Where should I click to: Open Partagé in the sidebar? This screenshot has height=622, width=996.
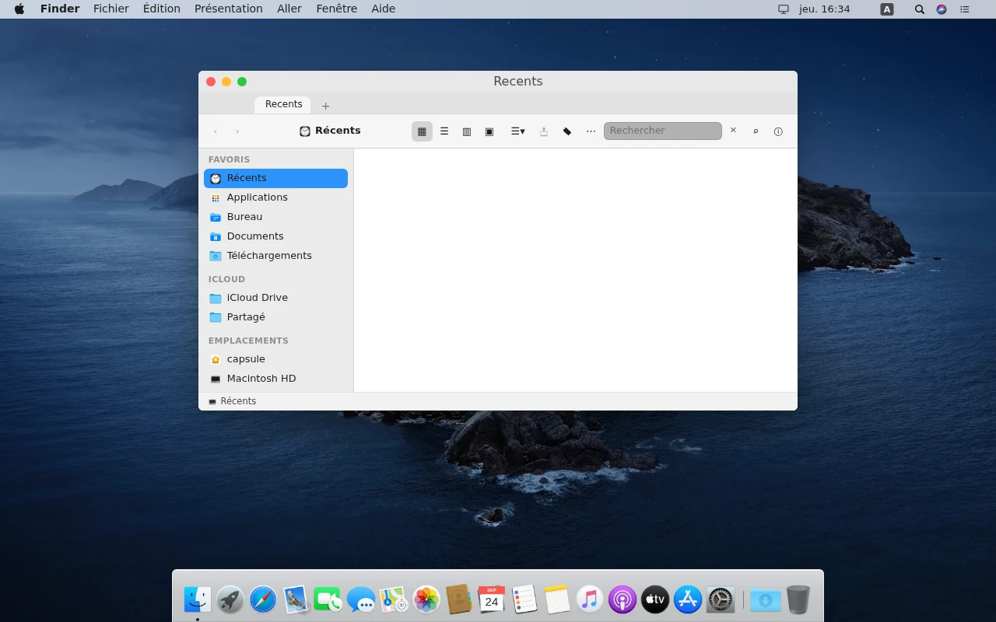(x=275, y=317)
